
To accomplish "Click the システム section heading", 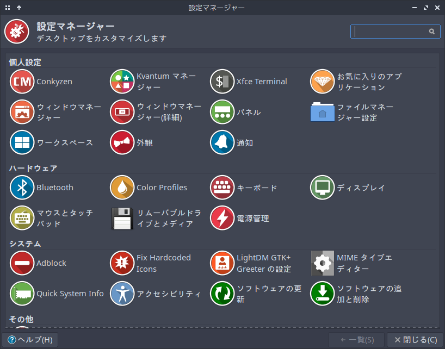I will click(25, 244).
